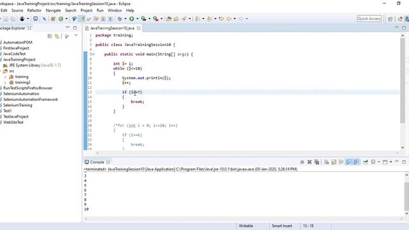Open the Open Console dropdown arrow
This screenshot has height=230, width=409.
[390, 162]
